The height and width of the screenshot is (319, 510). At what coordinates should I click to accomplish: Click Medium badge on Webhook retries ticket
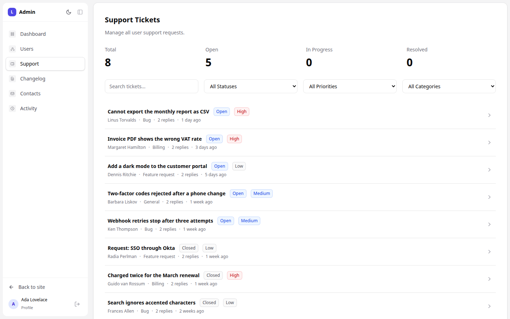(249, 221)
